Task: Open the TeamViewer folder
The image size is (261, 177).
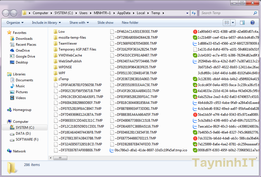Action: pos(68,43)
